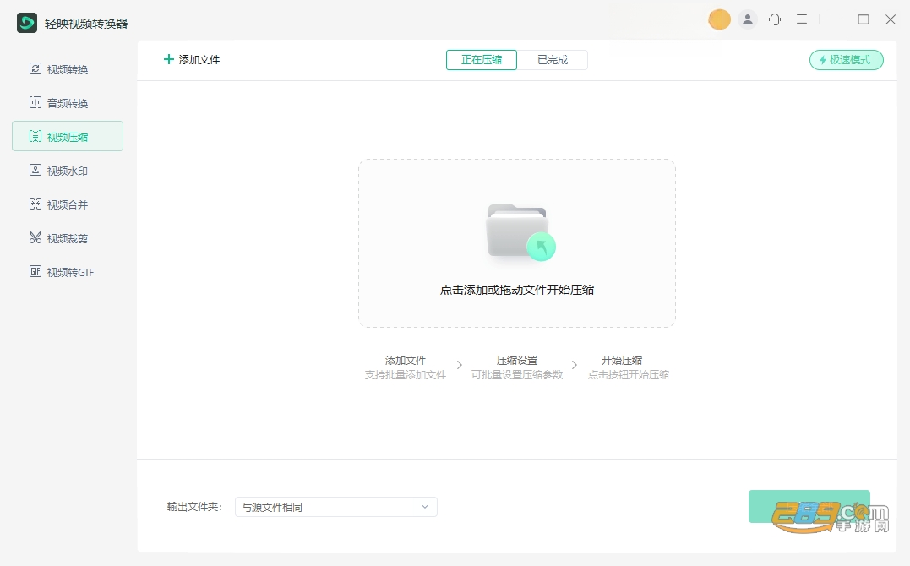Screen dimensions: 910x566
Task: Switch to the 正在压缩 tab
Action: click(x=481, y=60)
